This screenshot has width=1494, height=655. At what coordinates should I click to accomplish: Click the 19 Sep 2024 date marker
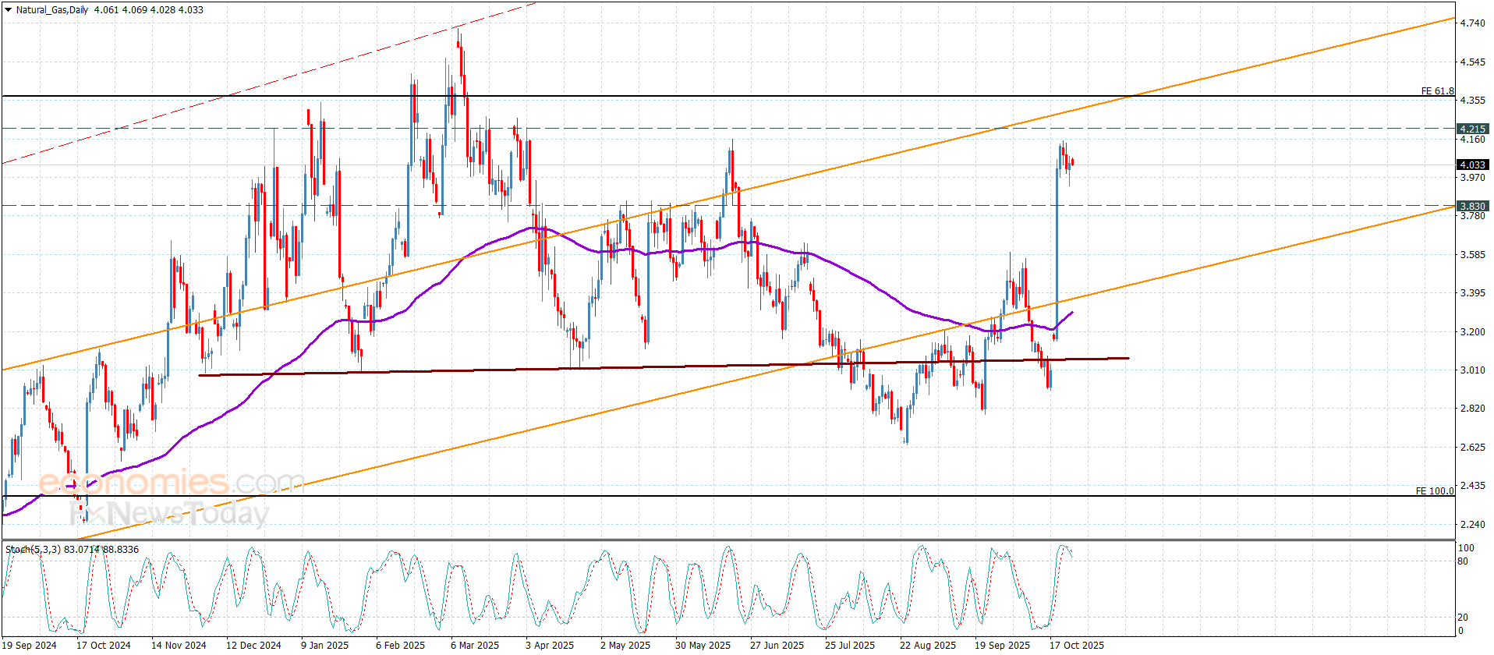click(29, 645)
